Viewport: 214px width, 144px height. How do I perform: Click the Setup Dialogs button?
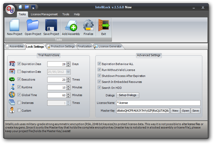(x=128, y=95)
